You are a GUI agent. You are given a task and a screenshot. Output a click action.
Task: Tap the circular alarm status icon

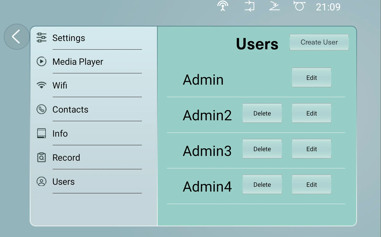point(299,6)
